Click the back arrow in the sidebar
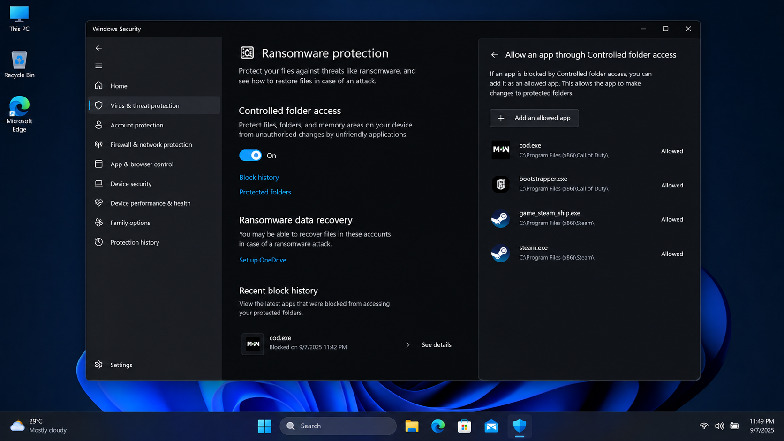Image resolution: width=784 pixels, height=441 pixels. point(98,48)
